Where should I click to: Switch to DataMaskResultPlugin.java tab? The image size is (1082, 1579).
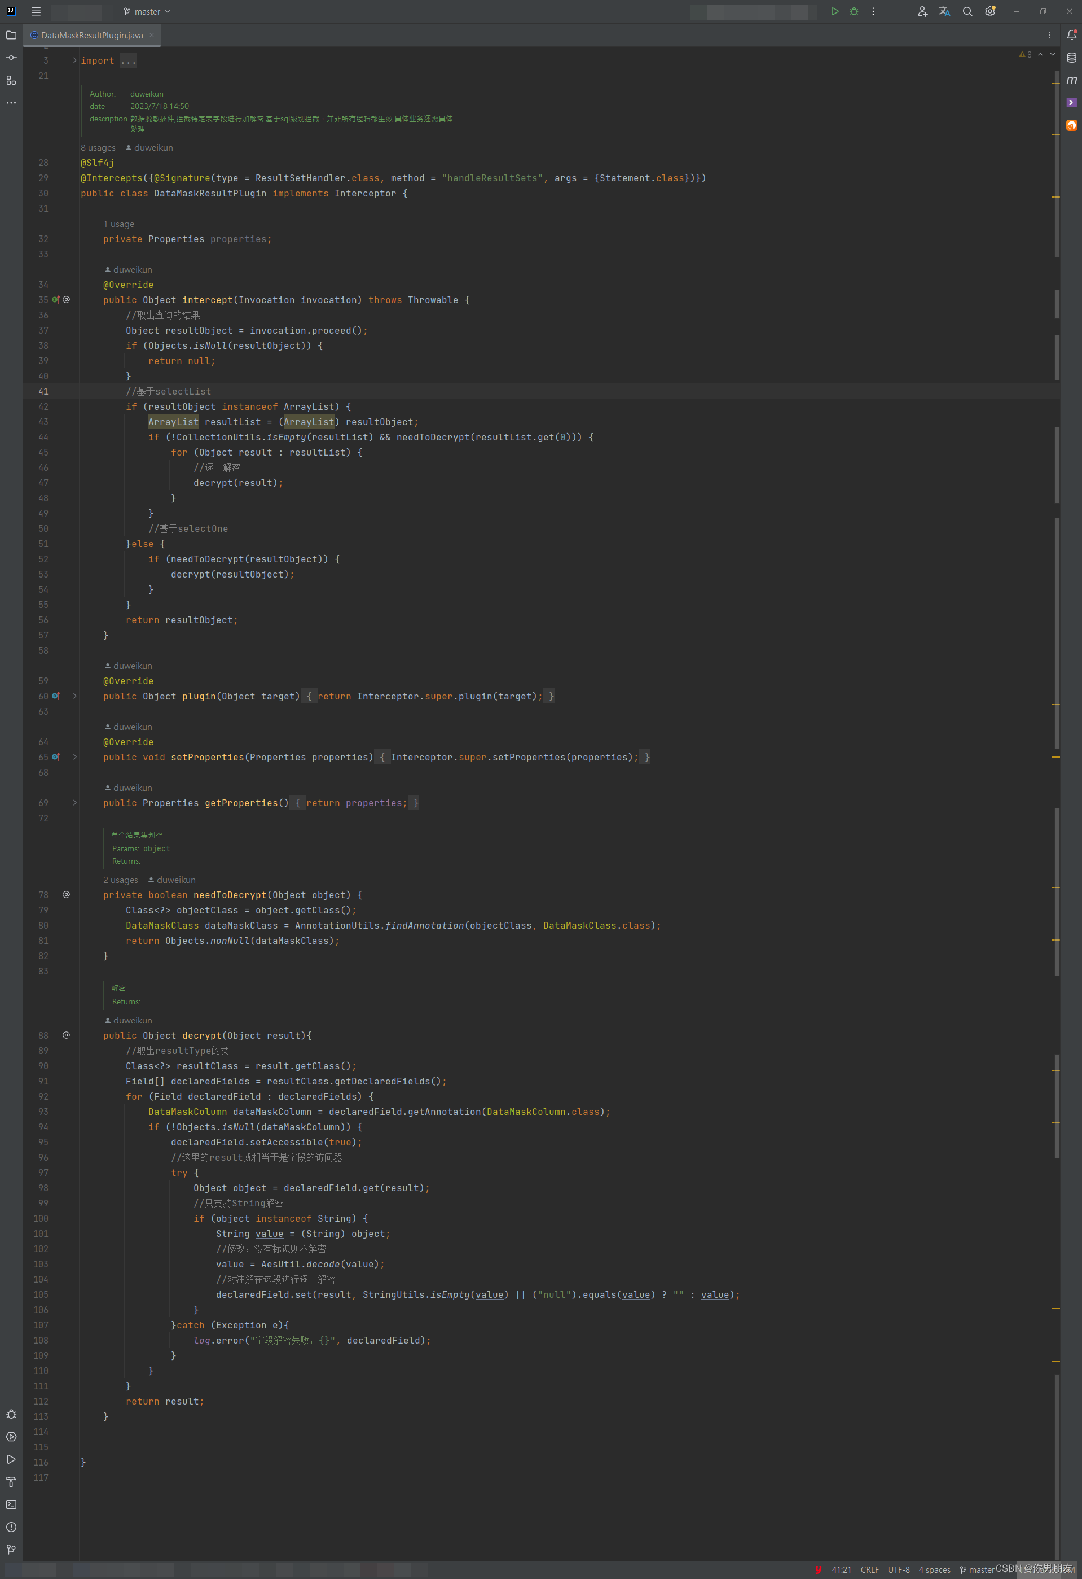click(x=91, y=36)
